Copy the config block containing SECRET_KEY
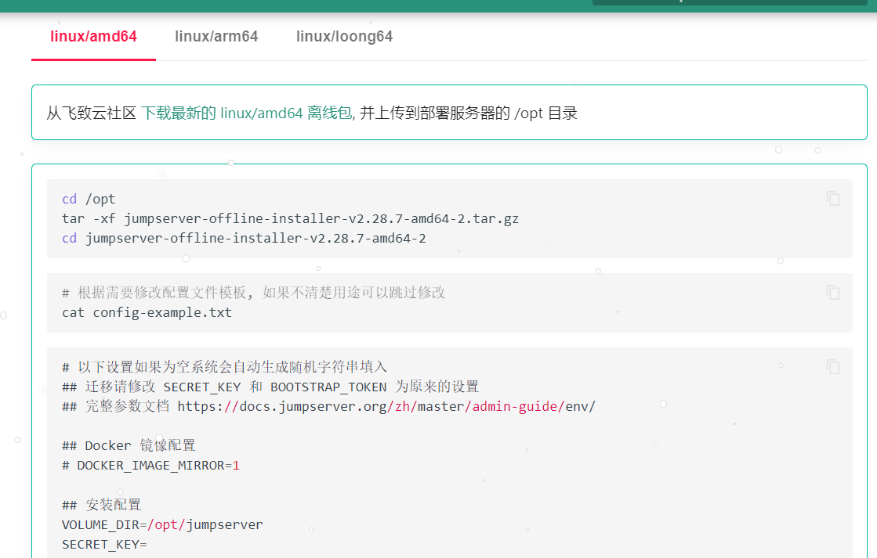The width and height of the screenshot is (877, 558). [x=833, y=366]
